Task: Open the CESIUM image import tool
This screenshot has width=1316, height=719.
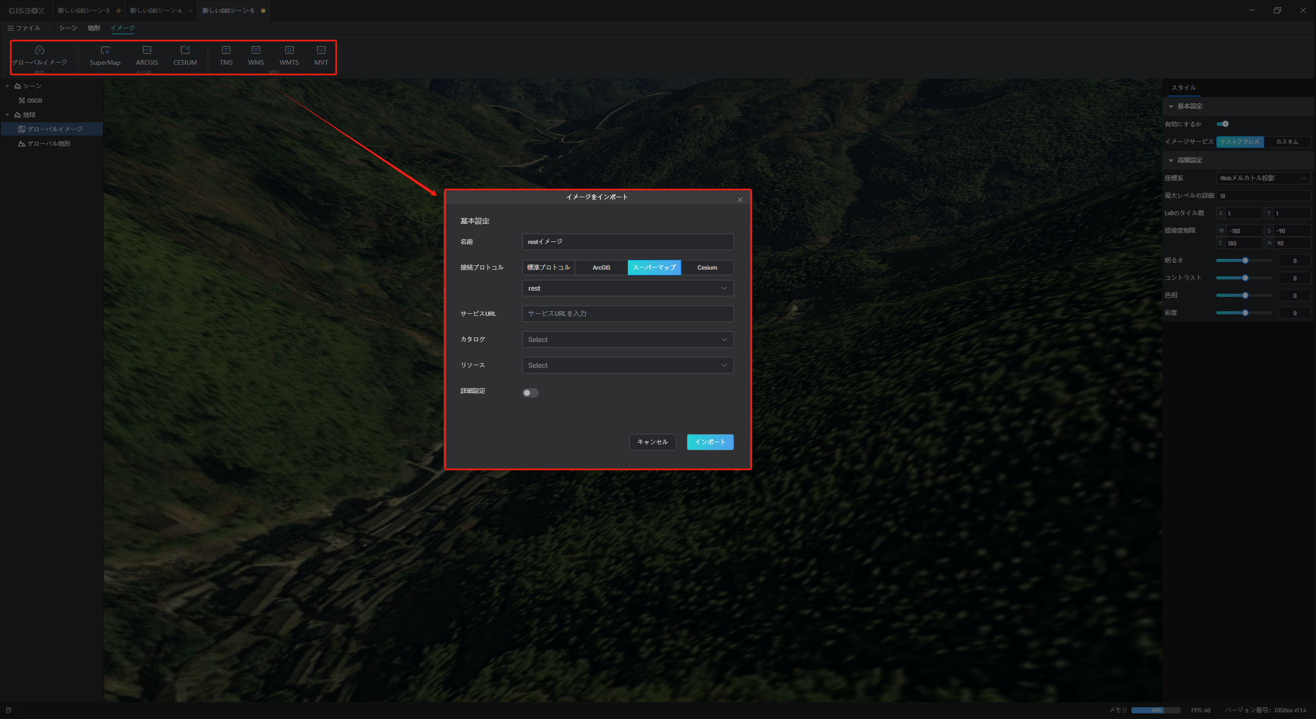Action: coord(185,55)
